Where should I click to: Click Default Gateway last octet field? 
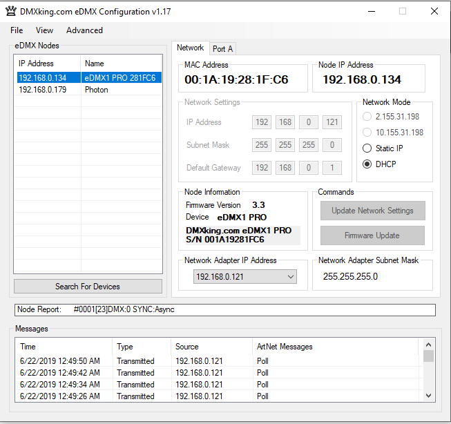[332, 168]
